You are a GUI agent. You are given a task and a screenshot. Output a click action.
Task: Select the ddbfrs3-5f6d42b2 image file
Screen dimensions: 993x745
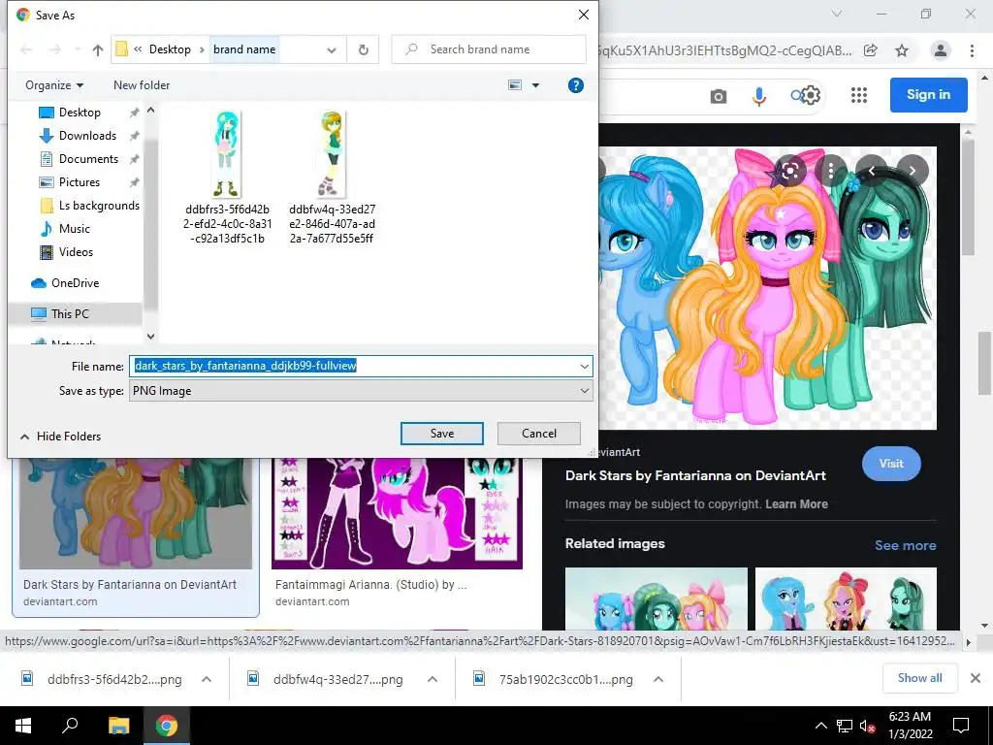pos(227,178)
